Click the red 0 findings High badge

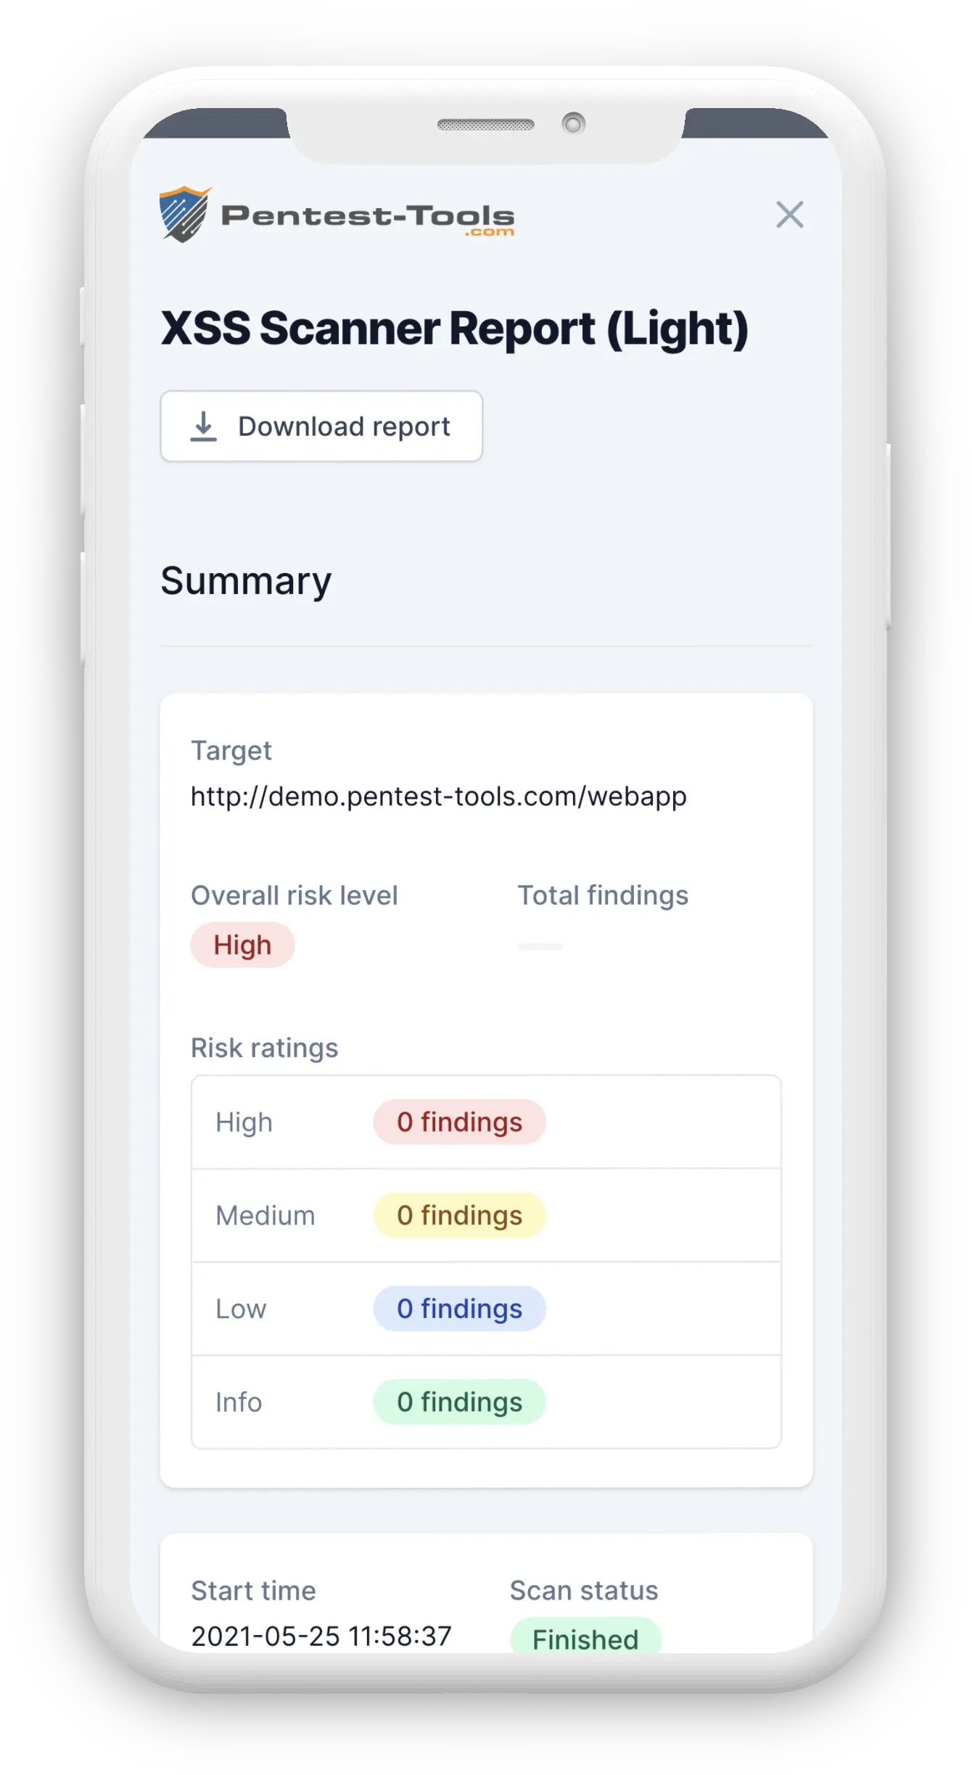[x=459, y=1122]
